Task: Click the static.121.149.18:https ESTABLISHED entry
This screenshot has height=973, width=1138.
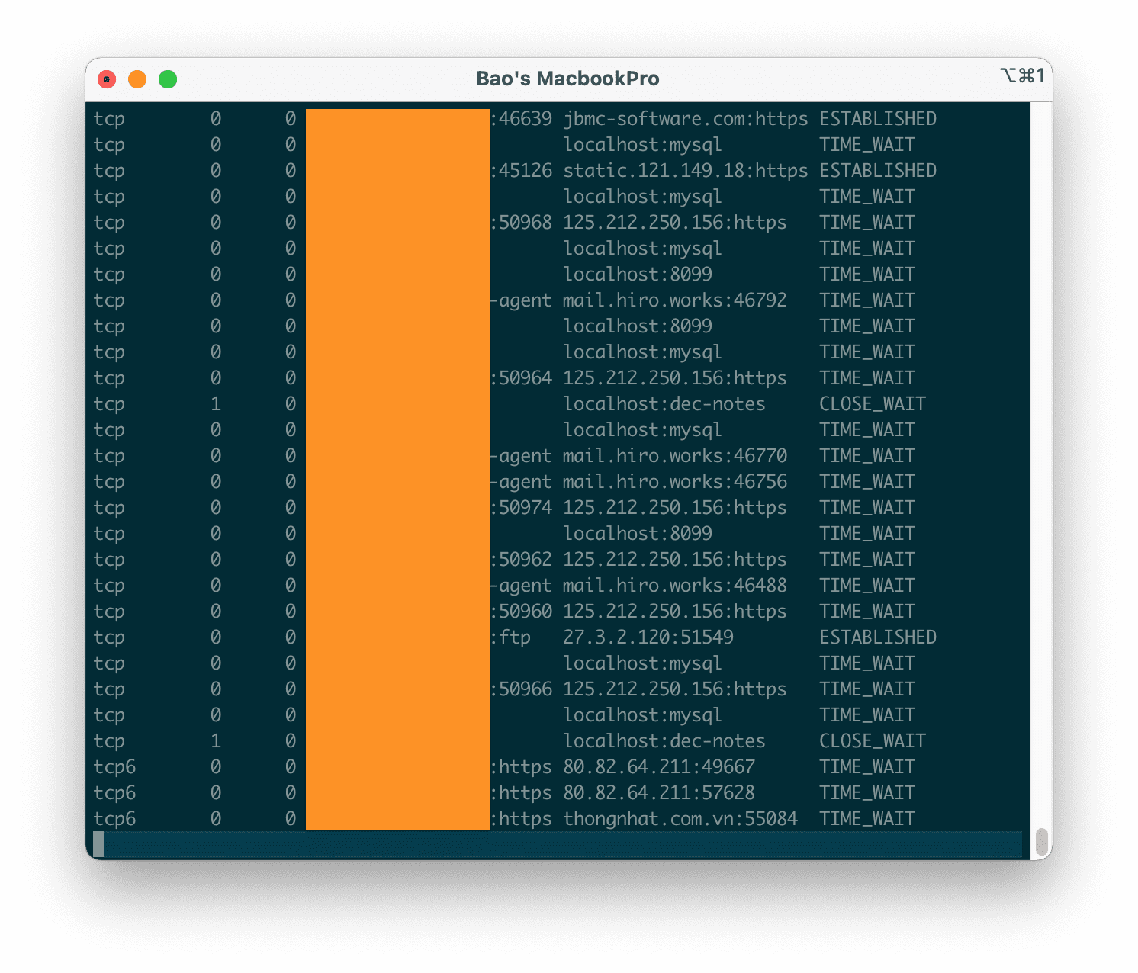Action: pos(686,170)
